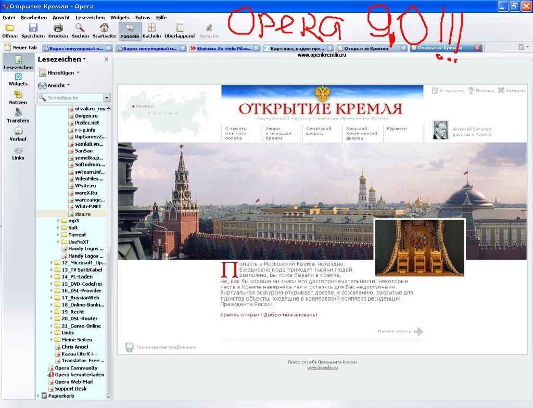Open the Lesezeichen panel title dropdown
This screenshot has width=533, height=408.
(x=61, y=59)
